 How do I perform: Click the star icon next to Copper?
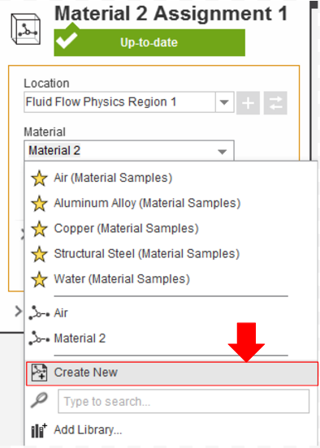tap(39, 229)
